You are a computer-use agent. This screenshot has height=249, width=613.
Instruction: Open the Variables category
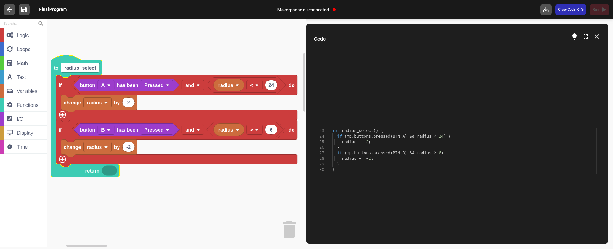tap(24, 91)
